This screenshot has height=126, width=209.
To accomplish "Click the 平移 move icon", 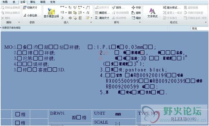I will click(x=136, y=8).
